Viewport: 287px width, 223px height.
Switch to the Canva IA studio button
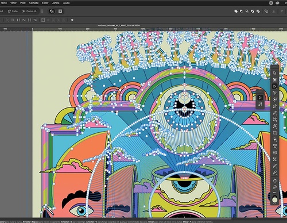(x=29, y=11)
